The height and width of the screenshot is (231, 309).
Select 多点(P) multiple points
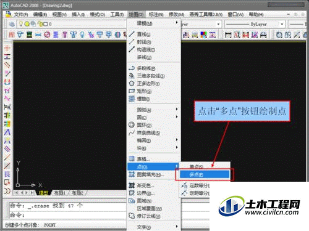point(205,174)
